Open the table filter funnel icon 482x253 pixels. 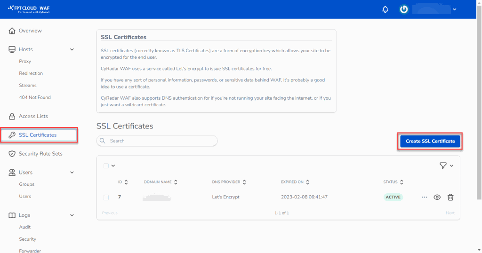(x=443, y=166)
